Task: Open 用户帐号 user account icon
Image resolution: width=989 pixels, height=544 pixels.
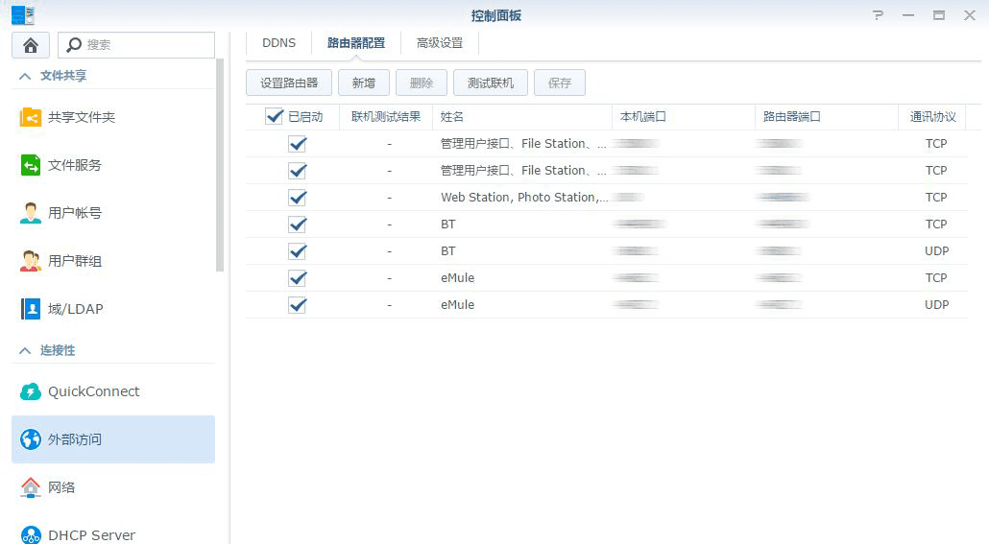Action: 31,213
